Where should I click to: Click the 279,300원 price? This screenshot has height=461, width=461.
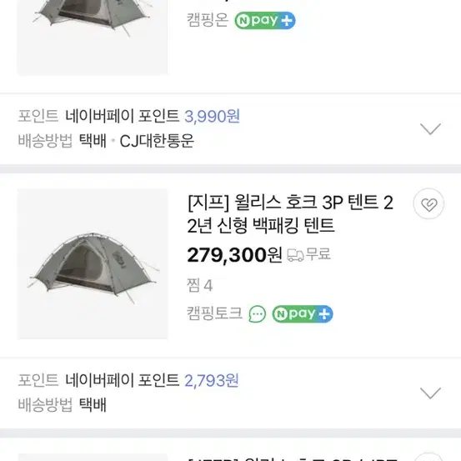[234, 255]
